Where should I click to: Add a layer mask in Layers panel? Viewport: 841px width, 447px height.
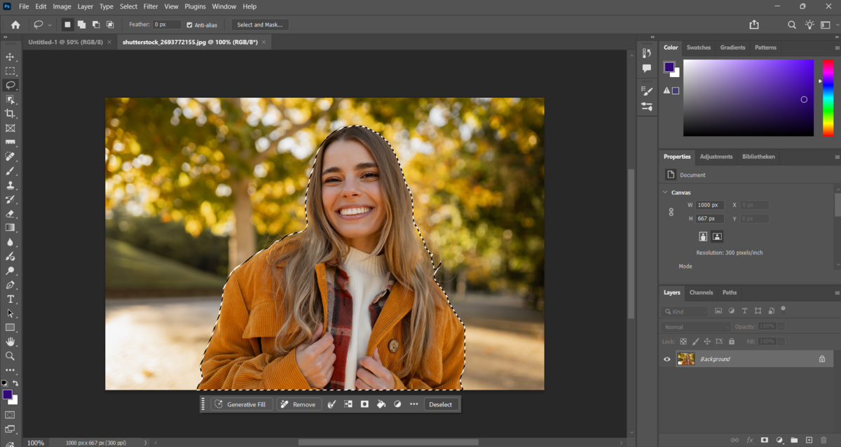click(765, 440)
